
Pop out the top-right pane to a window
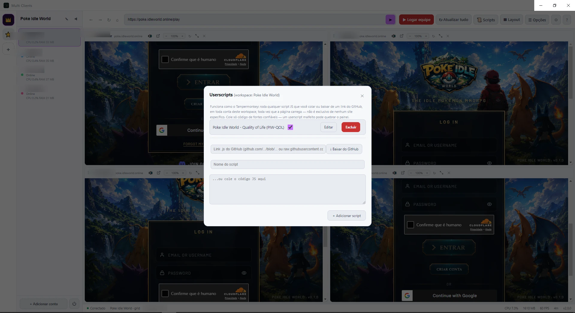click(402, 36)
